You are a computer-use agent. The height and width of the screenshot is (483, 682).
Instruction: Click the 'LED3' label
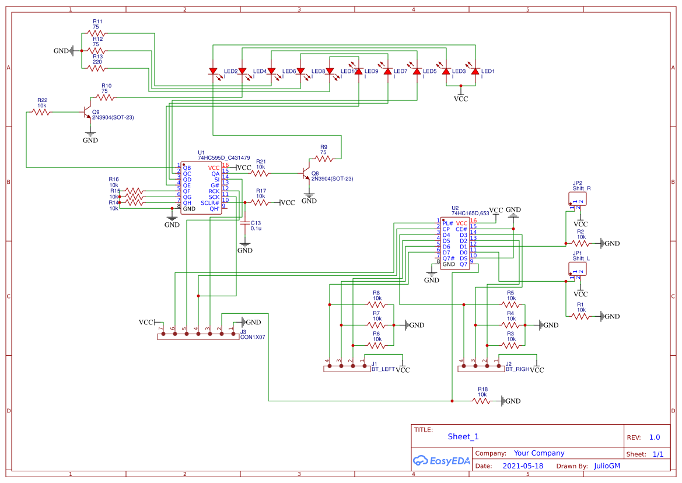click(459, 71)
